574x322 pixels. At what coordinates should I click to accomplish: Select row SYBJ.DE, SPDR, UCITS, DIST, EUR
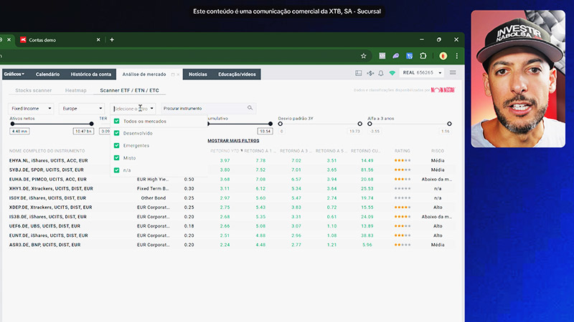point(232,170)
